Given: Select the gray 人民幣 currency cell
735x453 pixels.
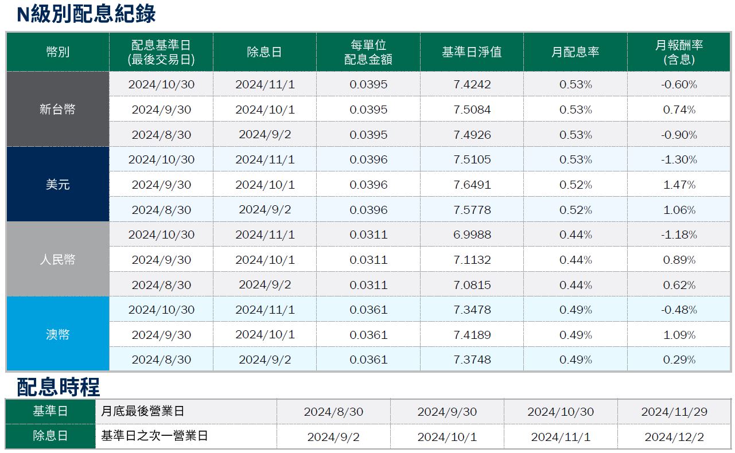Looking at the screenshot, I should pyautogui.click(x=57, y=260).
